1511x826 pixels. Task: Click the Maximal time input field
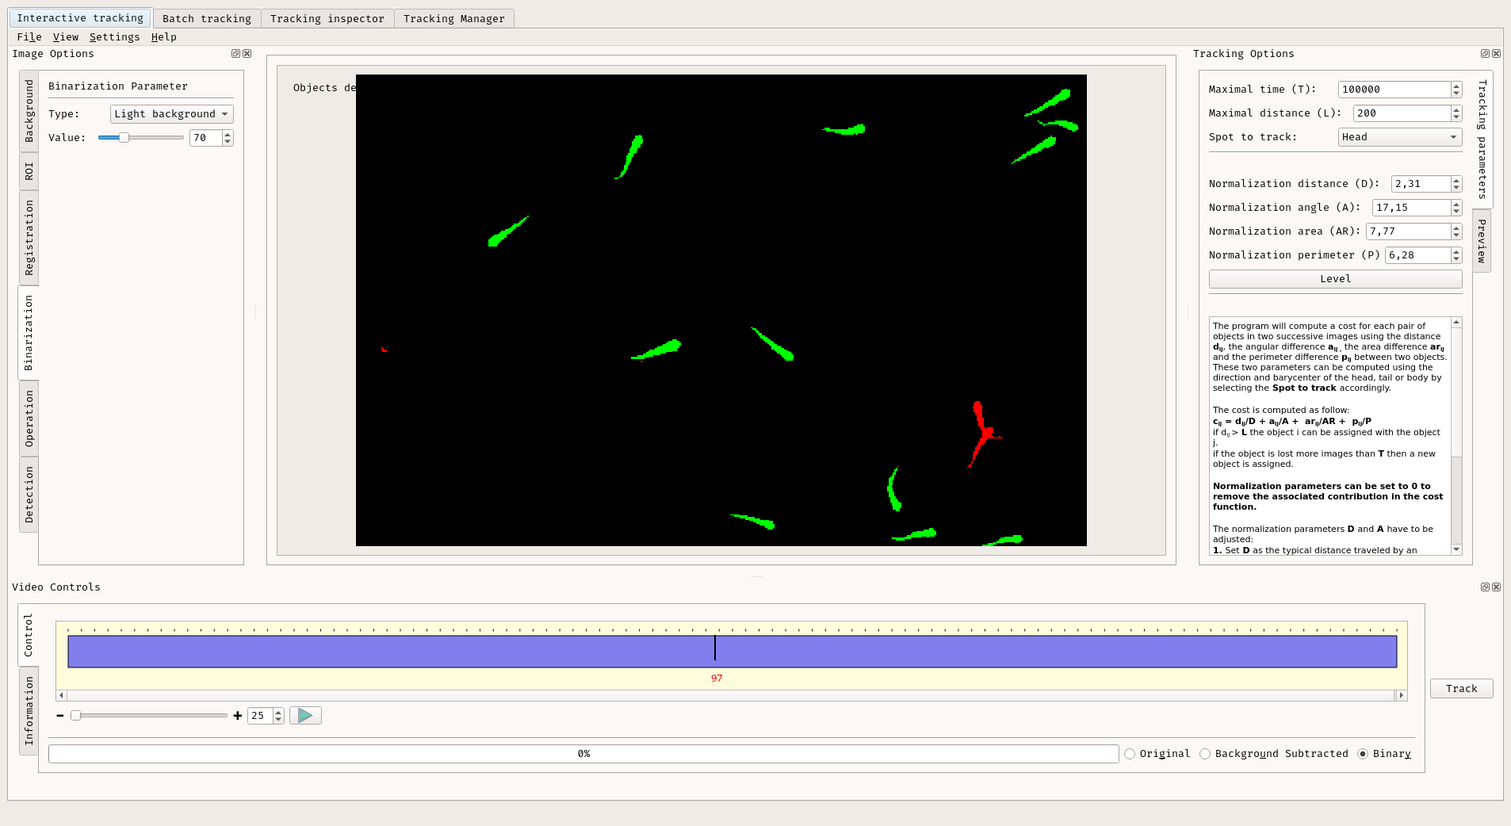1394,90
